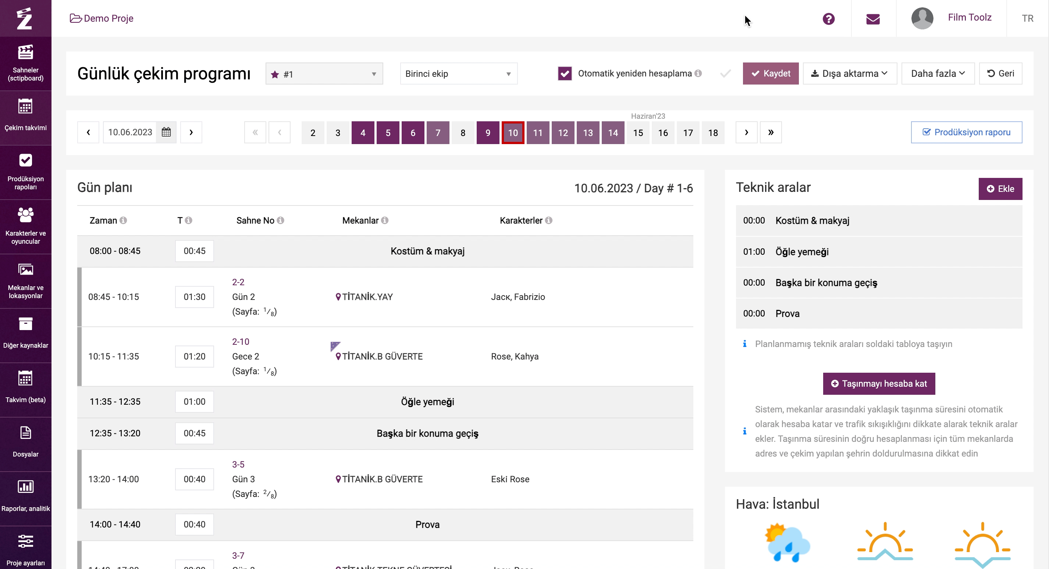This screenshot has width=1049, height=569.
Task: Open Takvim (beta) in sidebar
Action: click(x=26, y=390)
